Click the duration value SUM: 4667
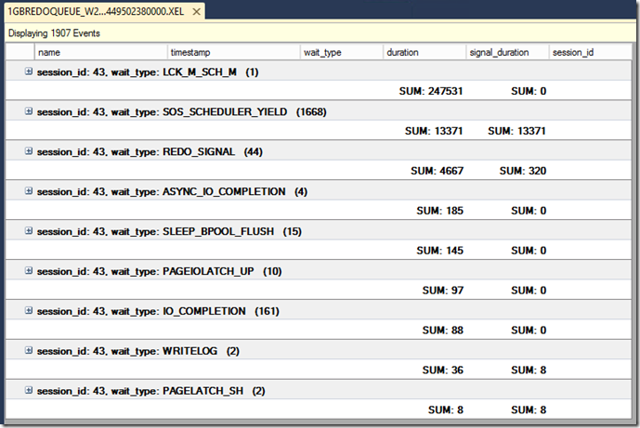640x428 pixels. [437, 171]
